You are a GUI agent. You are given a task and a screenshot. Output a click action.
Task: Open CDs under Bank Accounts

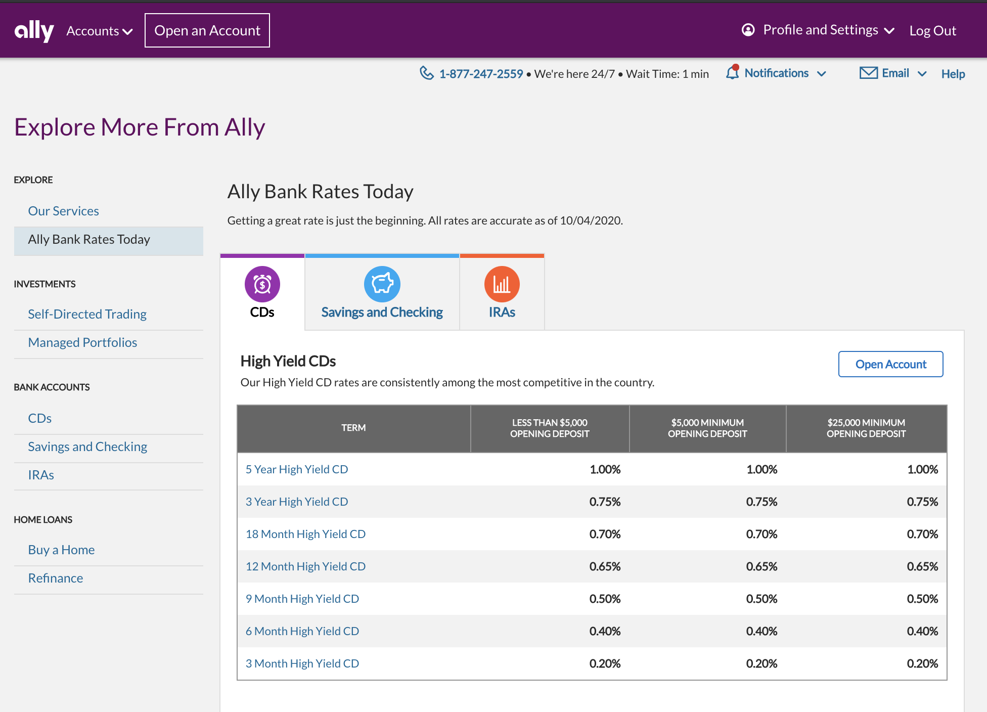point(40,418)
